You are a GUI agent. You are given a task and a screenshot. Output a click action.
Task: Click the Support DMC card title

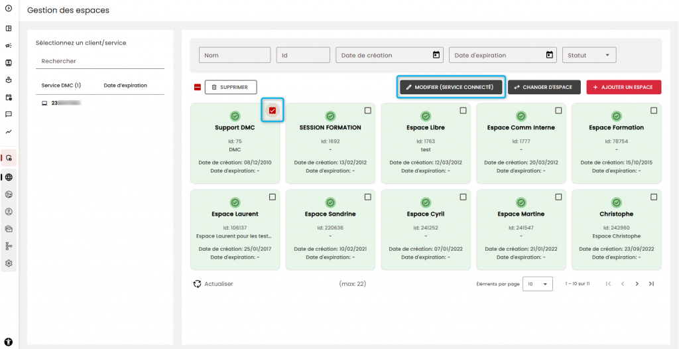click(x=235, y=127)
